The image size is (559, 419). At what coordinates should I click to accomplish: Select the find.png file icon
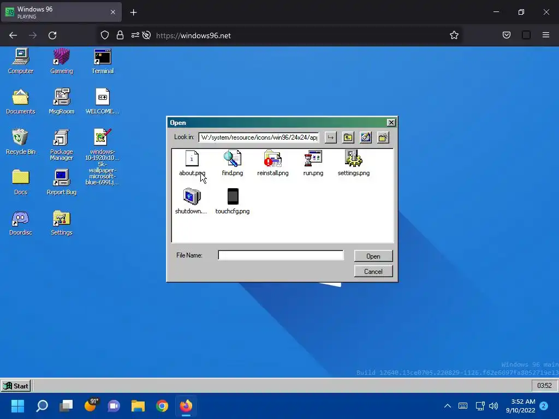click(x=233, y=159)
